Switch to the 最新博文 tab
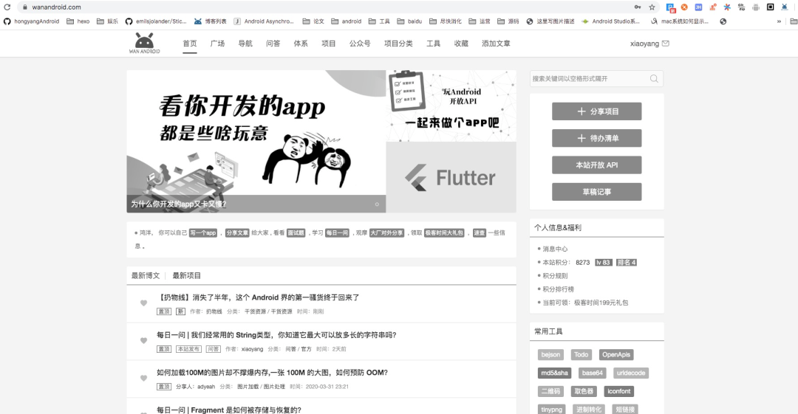Viewport: 798px width, 414px height. [146, 276]
